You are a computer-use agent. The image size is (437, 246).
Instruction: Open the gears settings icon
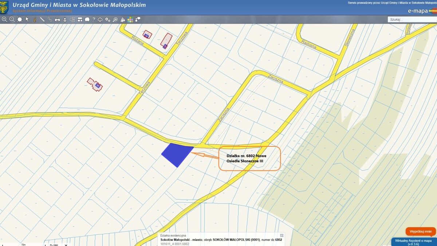[107, 19]
